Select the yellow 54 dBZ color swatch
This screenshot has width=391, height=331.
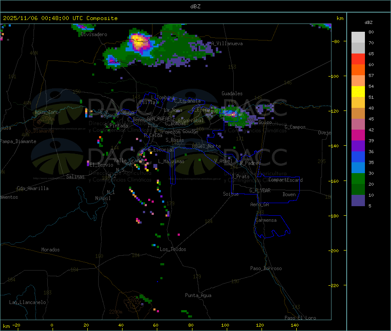click(358, 92)
